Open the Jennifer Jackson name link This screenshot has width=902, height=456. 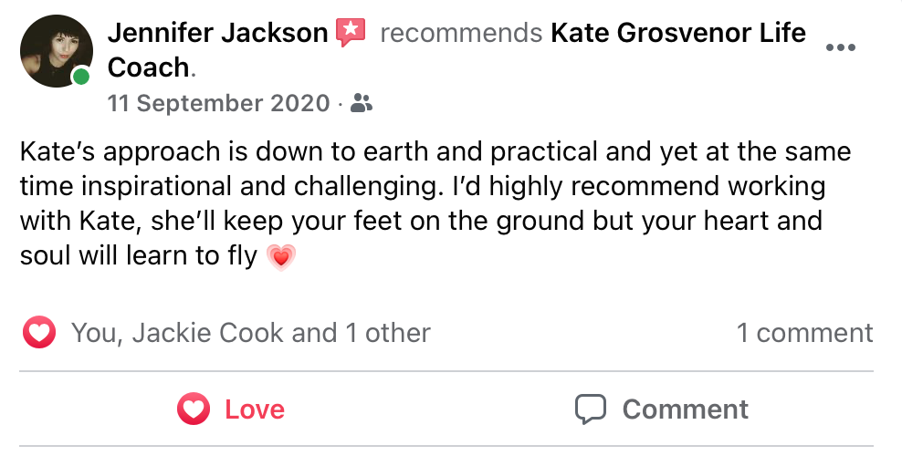(217, 34)
